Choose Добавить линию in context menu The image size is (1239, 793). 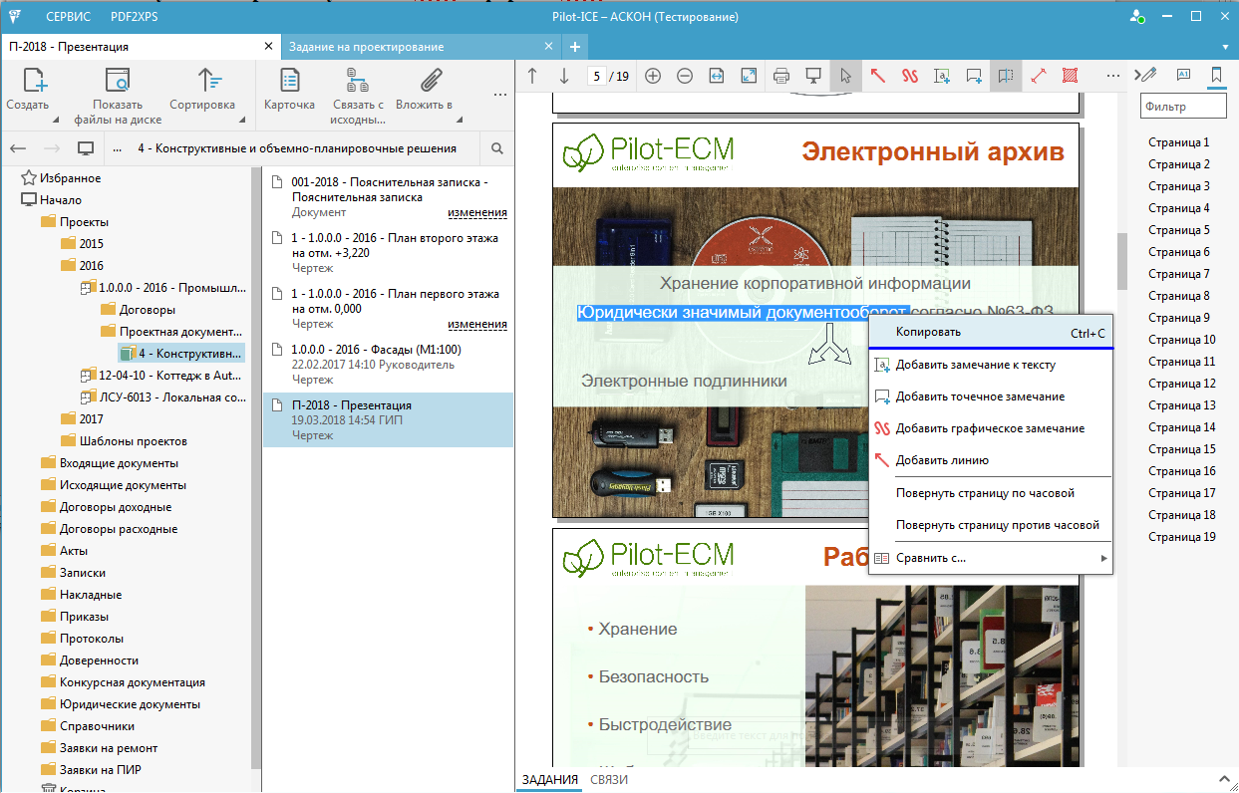990,460
